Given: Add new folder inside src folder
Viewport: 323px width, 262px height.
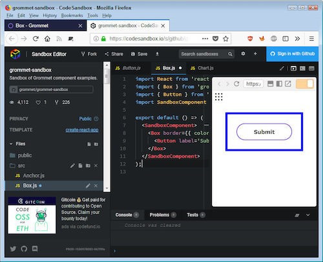Looking at the screenshot, I should pyautogui.click(x=88, y=166).
